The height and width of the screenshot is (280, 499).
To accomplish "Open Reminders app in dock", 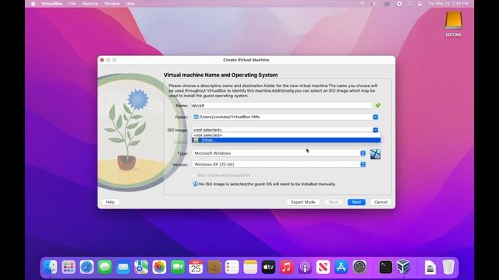I will 232,267.
